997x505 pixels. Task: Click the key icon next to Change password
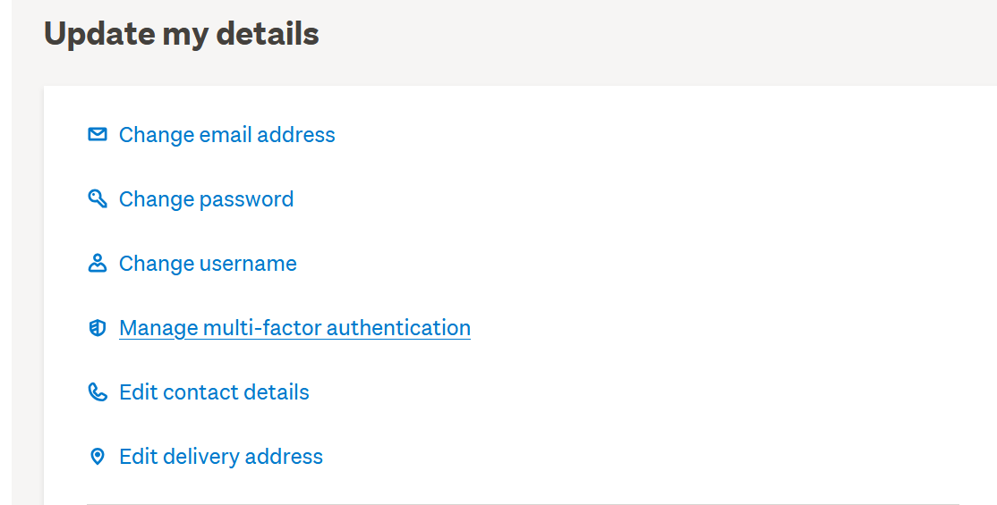click(x=98, y=198)
